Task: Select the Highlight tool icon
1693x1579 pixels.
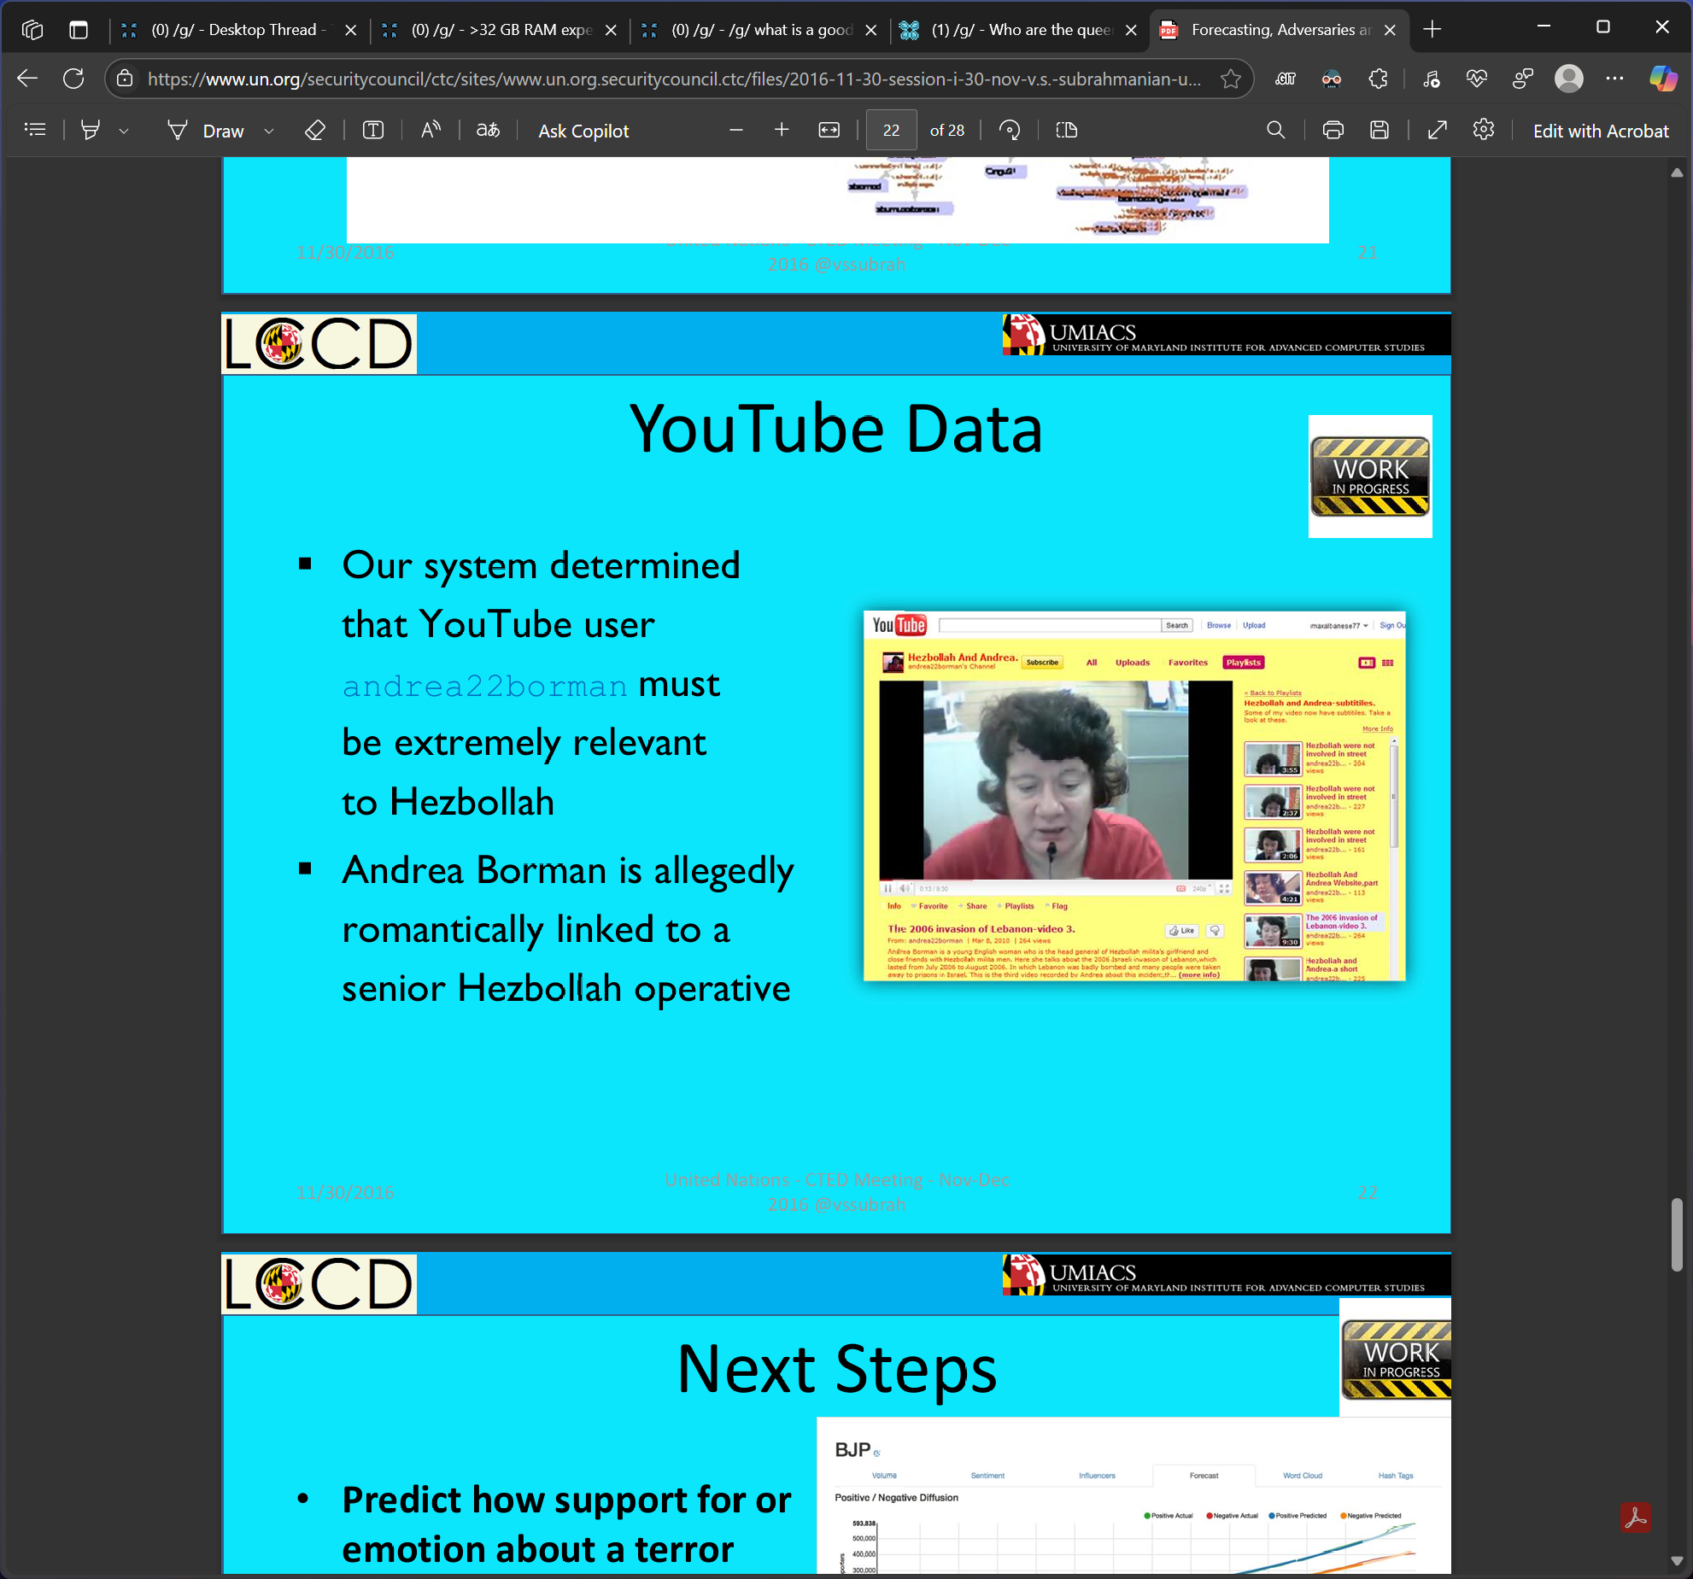Action: (x=91, y=130)
